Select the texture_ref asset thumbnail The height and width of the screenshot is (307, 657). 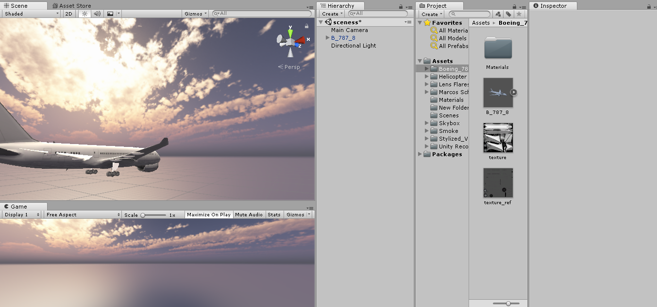[498, 183]
